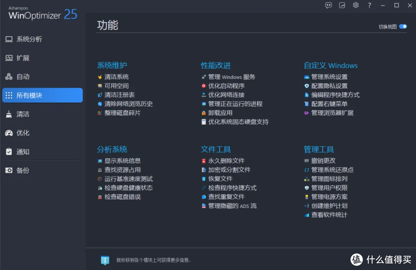
Task: Click the chart icon beside 查看软件统计
Action: coord(307,215)
